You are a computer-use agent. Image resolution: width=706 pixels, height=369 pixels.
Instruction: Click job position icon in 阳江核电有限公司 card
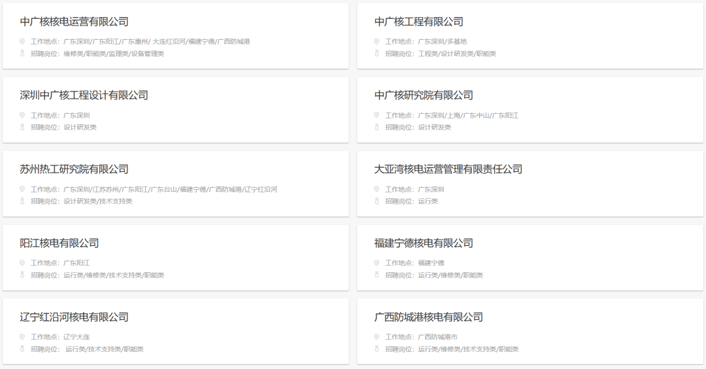pyautogui.click(x=22, y=275)
